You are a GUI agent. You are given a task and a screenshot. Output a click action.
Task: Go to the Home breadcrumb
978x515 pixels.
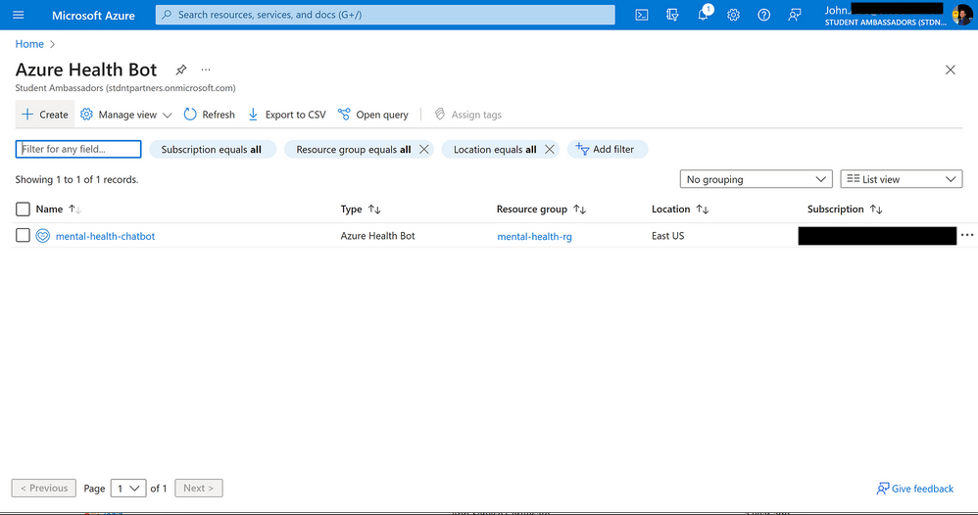29,44
